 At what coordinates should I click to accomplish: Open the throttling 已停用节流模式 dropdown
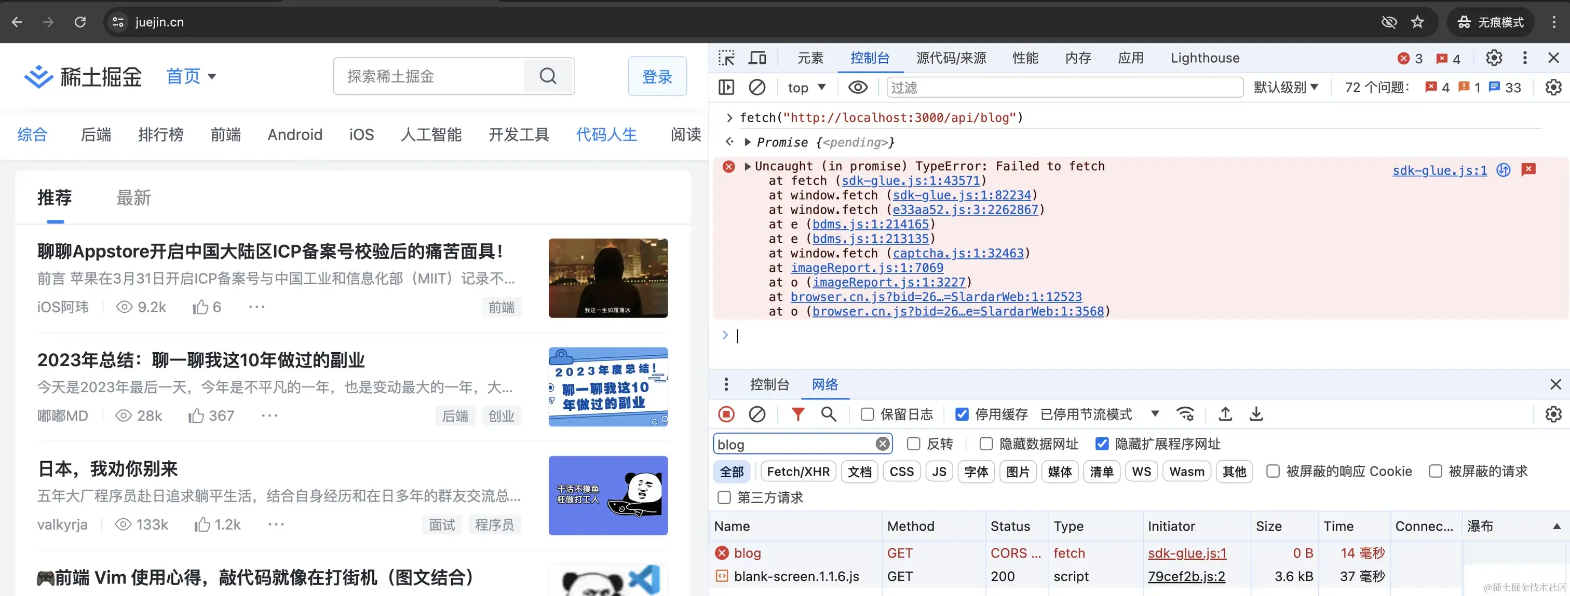tap(1100, 414)
